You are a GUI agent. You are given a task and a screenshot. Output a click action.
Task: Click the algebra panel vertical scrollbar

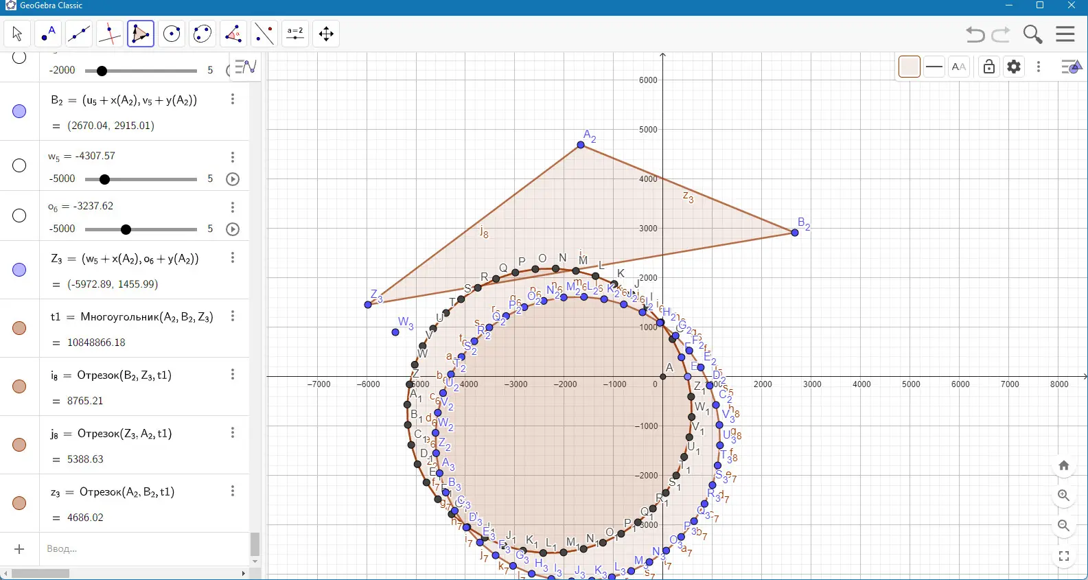[255, 544]
